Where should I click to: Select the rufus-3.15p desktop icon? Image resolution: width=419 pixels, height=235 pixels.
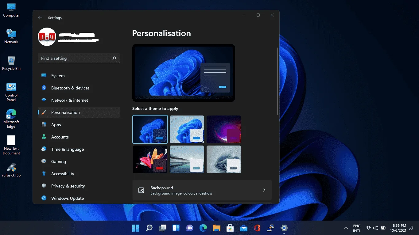11,170
